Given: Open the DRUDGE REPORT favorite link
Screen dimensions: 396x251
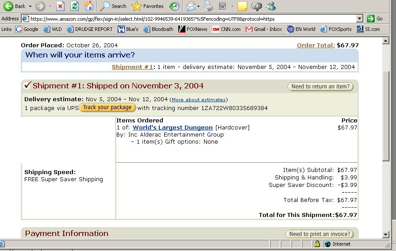Looking at the screenshot, I should [x=90, y=29].
